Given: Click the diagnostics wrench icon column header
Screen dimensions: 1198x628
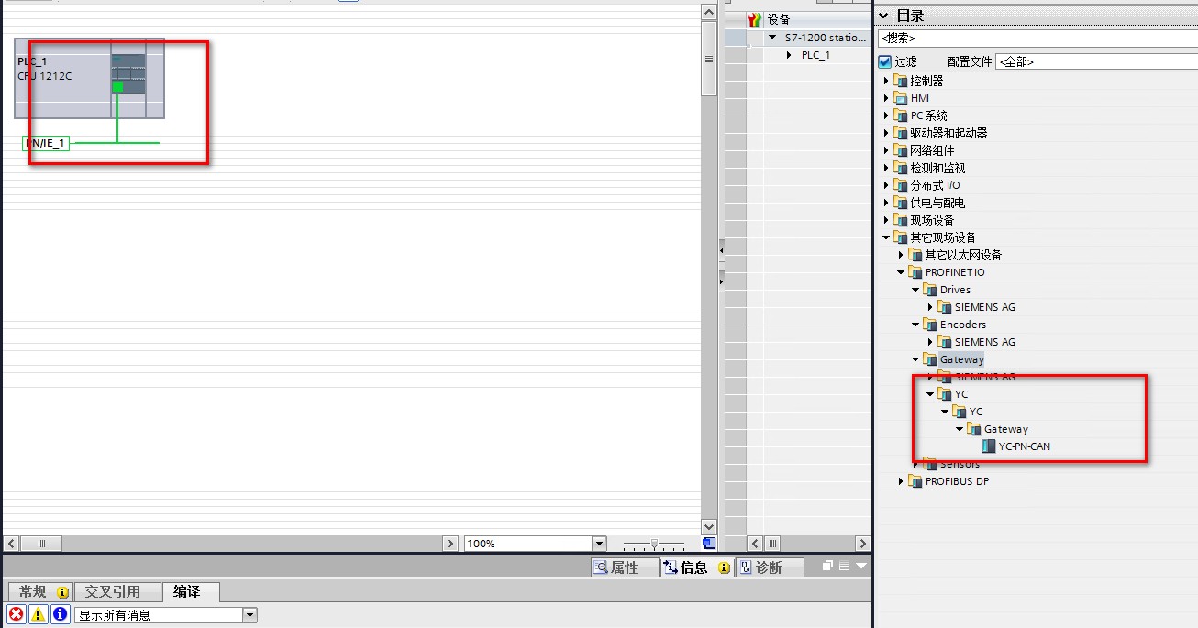Looking at the screenshot, I should [x=755, y=19].
